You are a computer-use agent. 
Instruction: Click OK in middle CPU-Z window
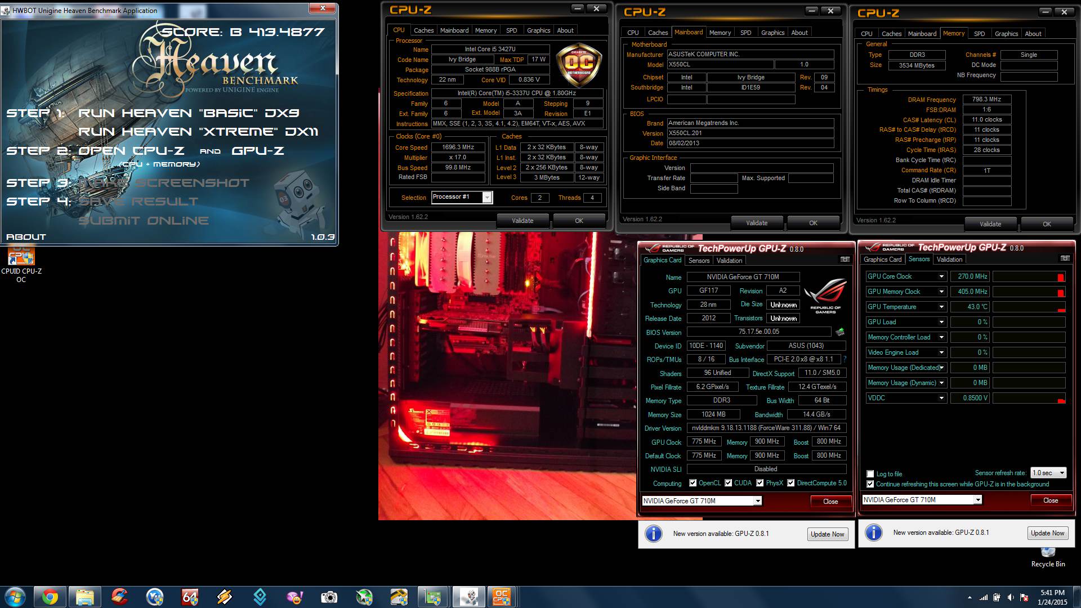pyautogui.click(x=813, y=223)
